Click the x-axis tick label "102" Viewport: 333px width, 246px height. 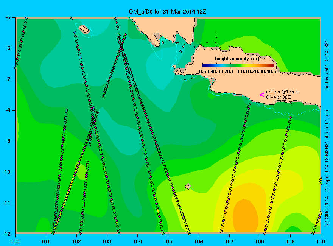(76, 241)
